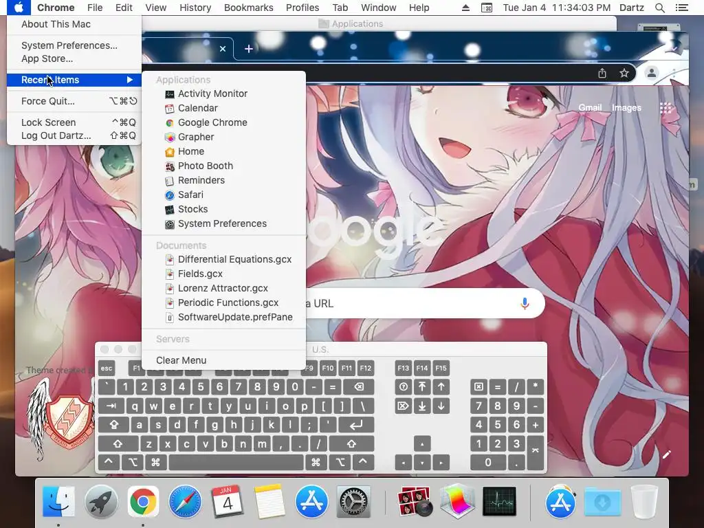Close the current Chrome tab
704x528 pixels.
point(223,49)
